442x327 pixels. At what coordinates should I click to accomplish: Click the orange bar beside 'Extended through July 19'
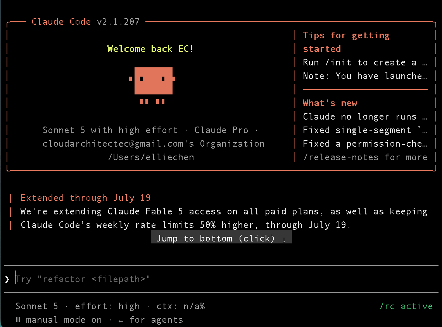(x=10, y=198)
